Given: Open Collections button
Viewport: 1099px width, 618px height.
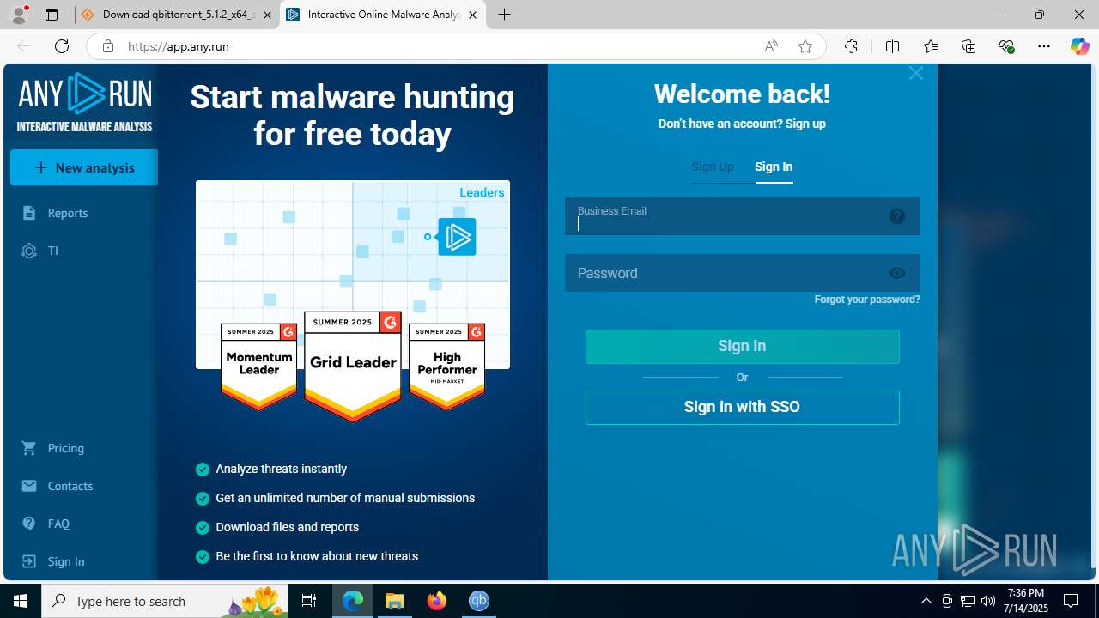Looking at the screenshot, I should point(968,46).
